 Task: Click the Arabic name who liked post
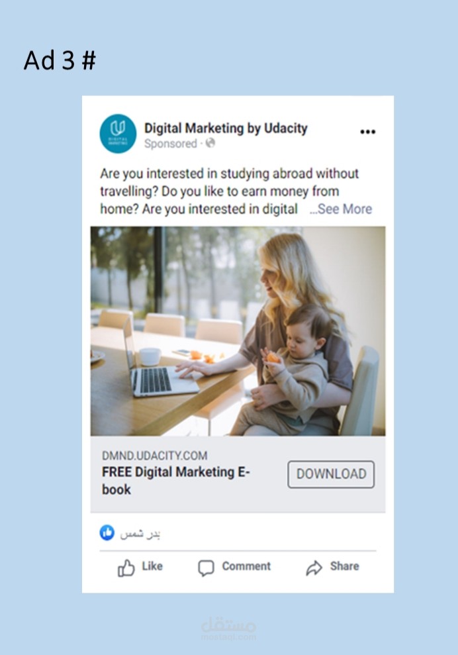[140, 534]
